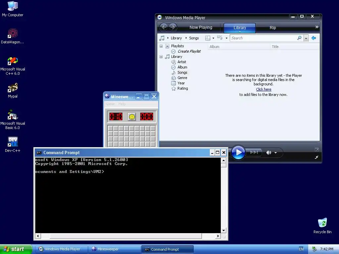339x254 pixels.
Task: Click the Next track button
Action: (254, 152)
